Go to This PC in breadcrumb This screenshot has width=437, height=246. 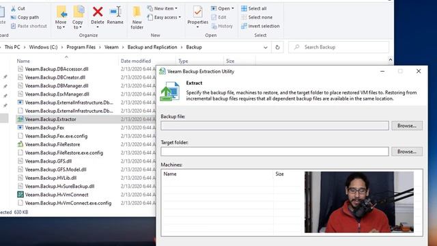(x=12, y=47)
